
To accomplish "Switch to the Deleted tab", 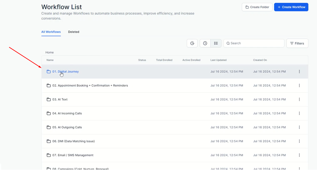I will coord(74,32).
